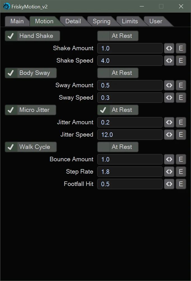The image size is (191, 281).
Task: Open the envelope editor for Jitter Speed
Action: (181, 135)
